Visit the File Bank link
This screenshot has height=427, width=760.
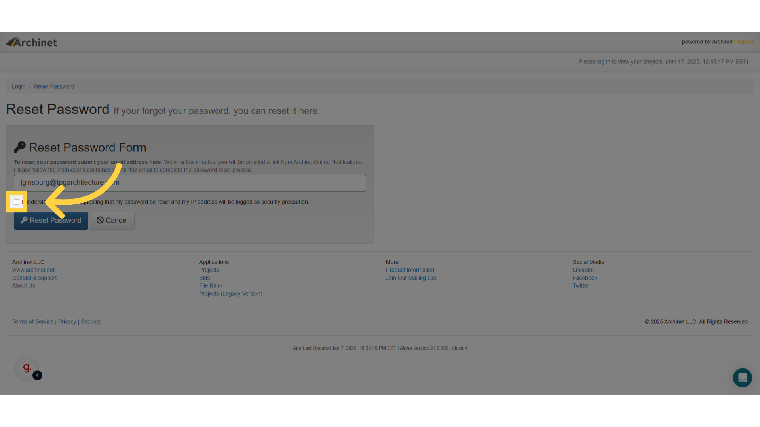(x=211, y=285)
